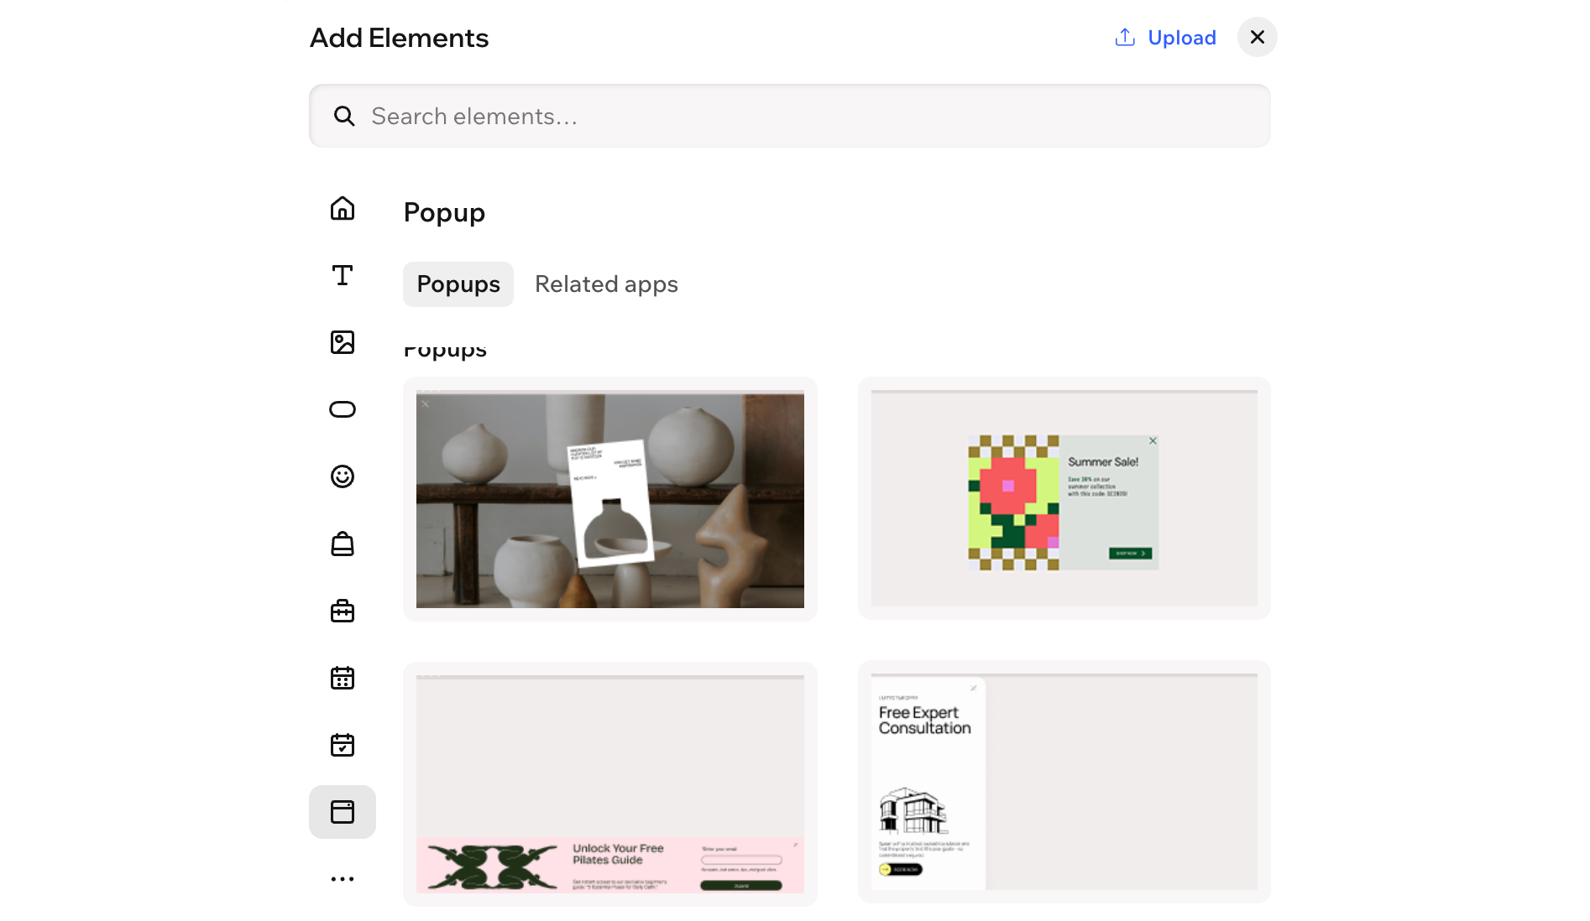Screen dimensions: 1590x921
Task: Open the smiley Decorative elements icon
Action: pos(343,476)
